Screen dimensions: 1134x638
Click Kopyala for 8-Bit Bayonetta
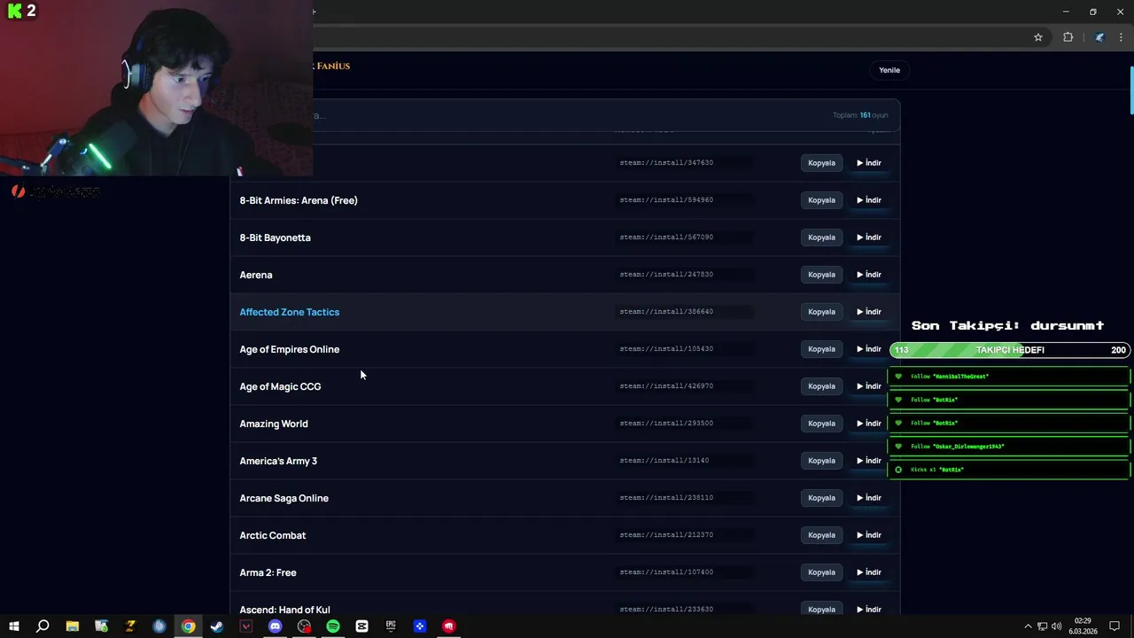point(821,237)
